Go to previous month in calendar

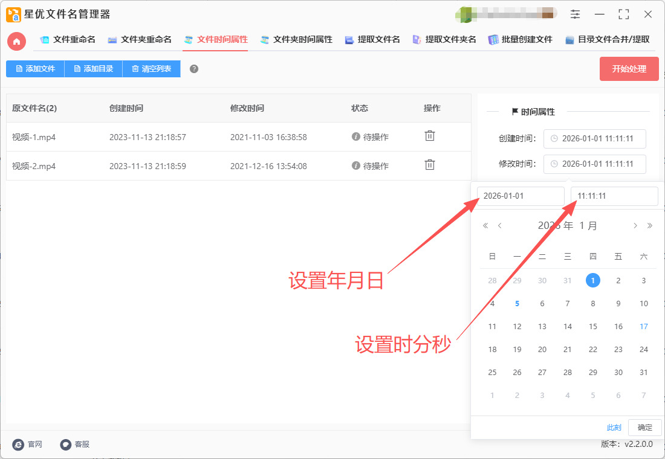(500, 226)
